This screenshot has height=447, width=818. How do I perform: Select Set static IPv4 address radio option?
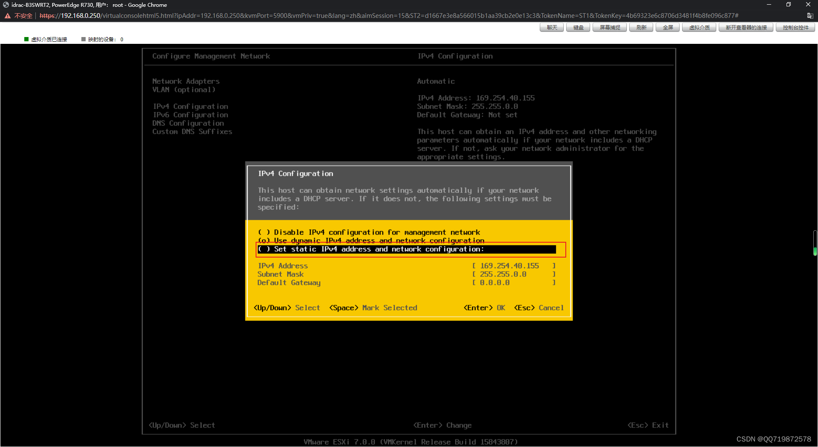[407, 249]
